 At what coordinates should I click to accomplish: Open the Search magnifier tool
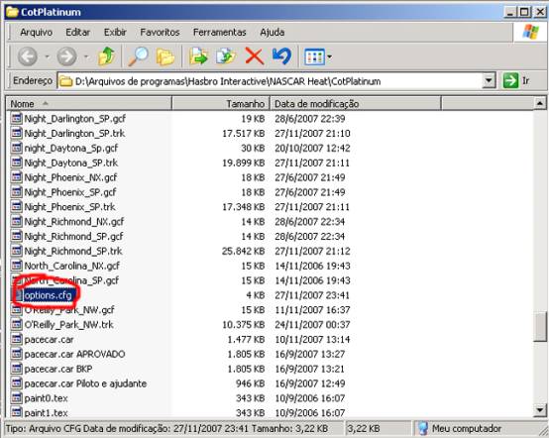[x=138, y=56]
